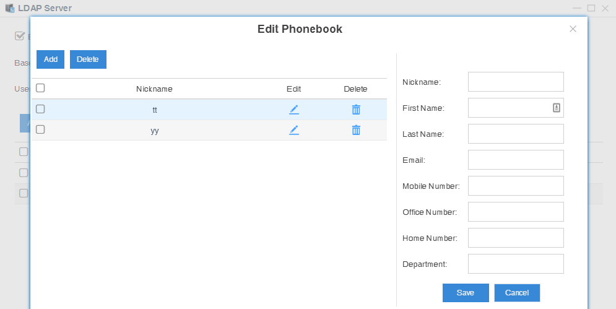Click the Delete button above the table

88,59
